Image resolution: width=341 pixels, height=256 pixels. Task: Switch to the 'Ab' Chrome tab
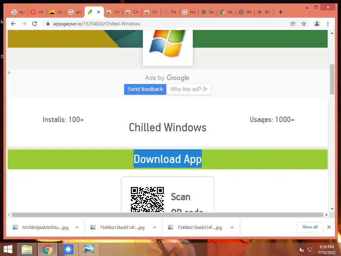(x=226, y=12)
